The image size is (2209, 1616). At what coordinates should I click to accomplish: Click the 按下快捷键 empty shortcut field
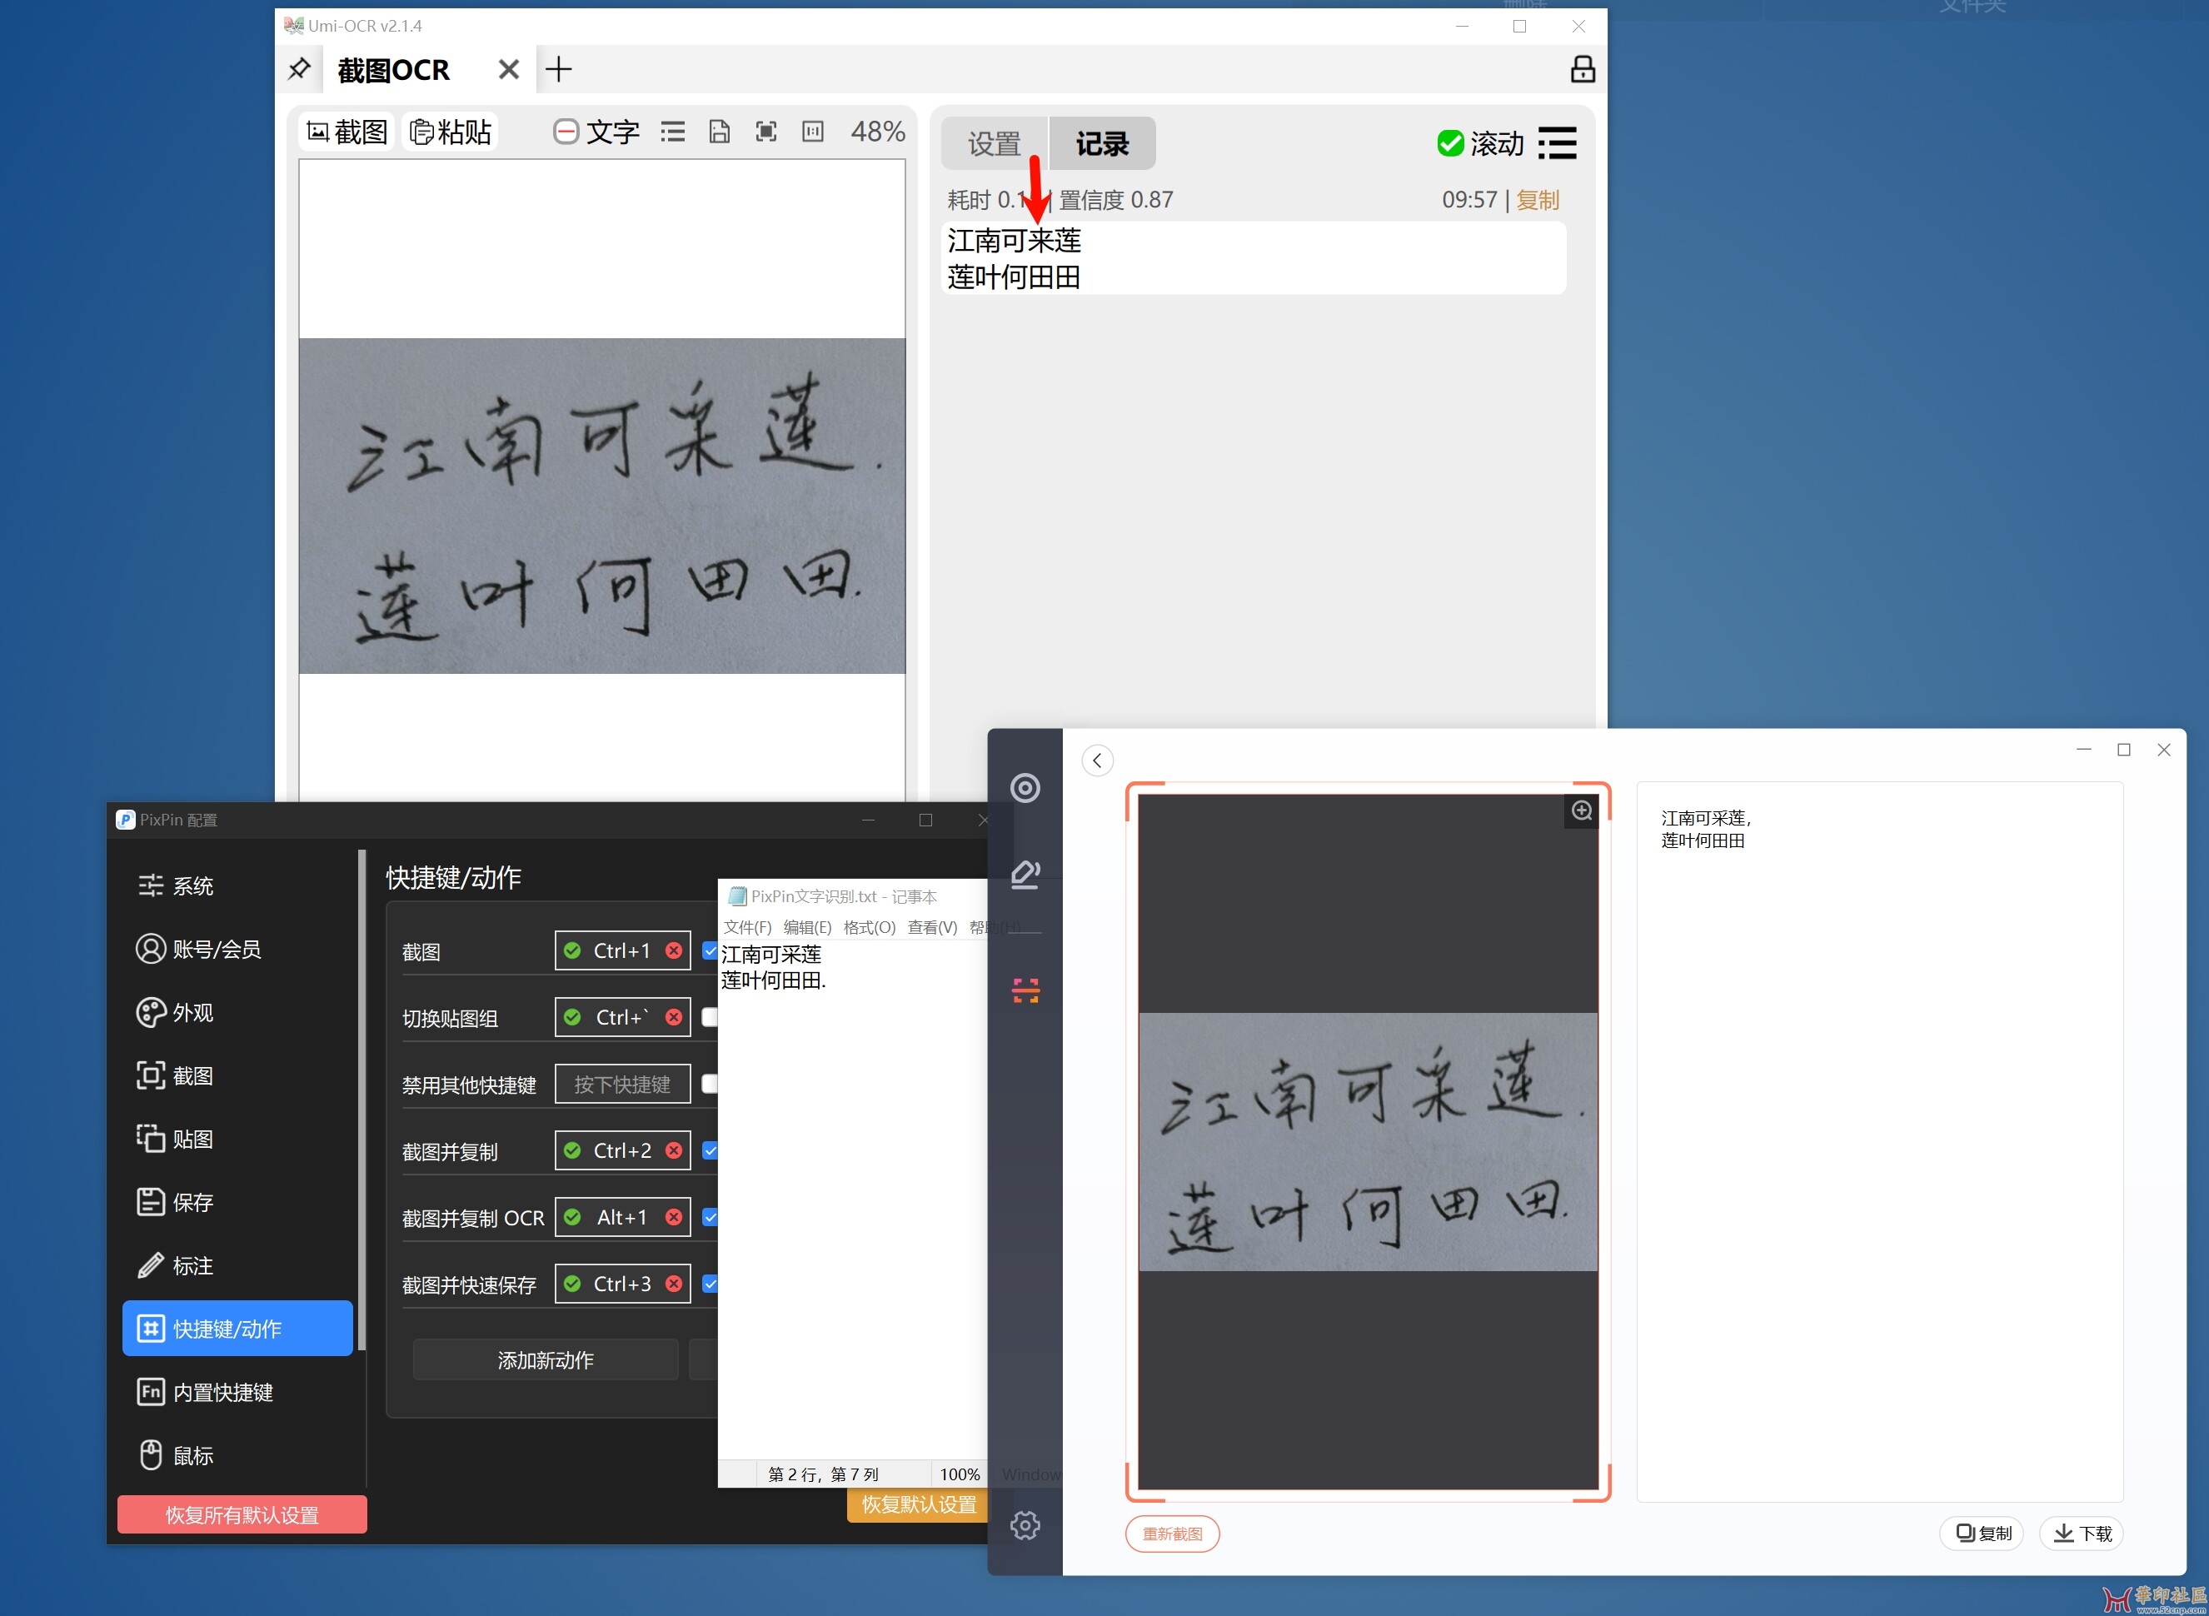(622, 1084)
